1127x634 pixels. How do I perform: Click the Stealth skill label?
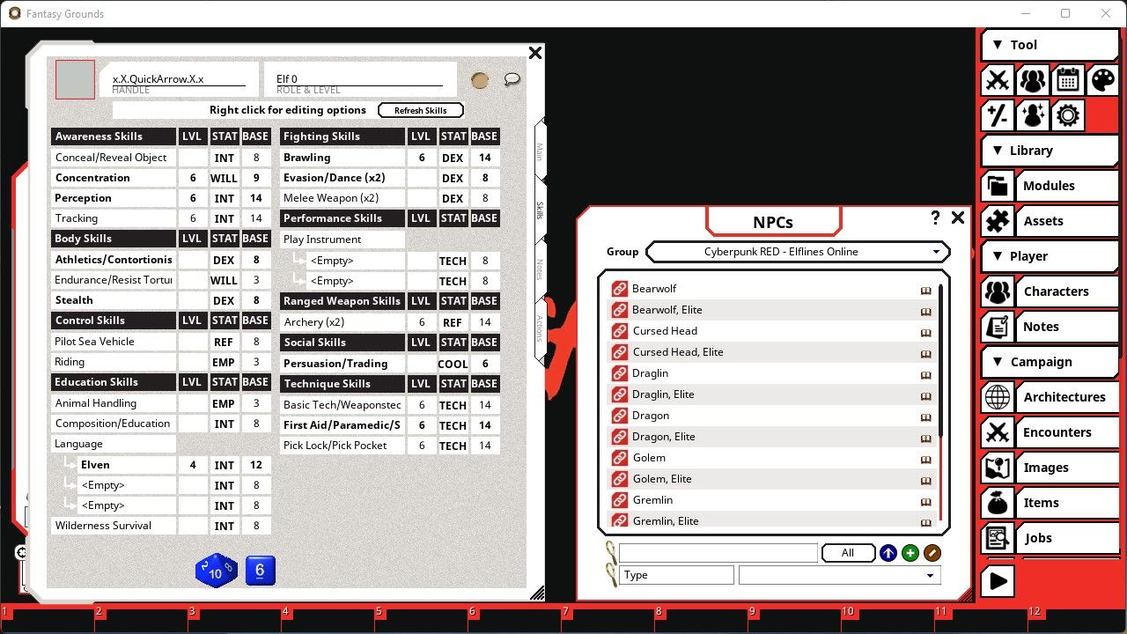(x=114, y=300)
